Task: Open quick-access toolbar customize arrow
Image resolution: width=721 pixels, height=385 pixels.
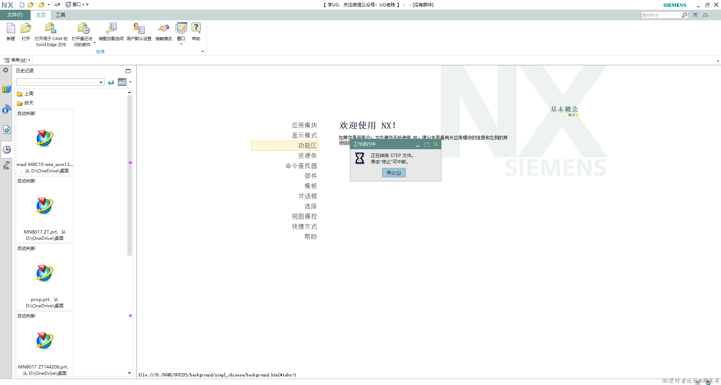Action: [x=88, y=5]
